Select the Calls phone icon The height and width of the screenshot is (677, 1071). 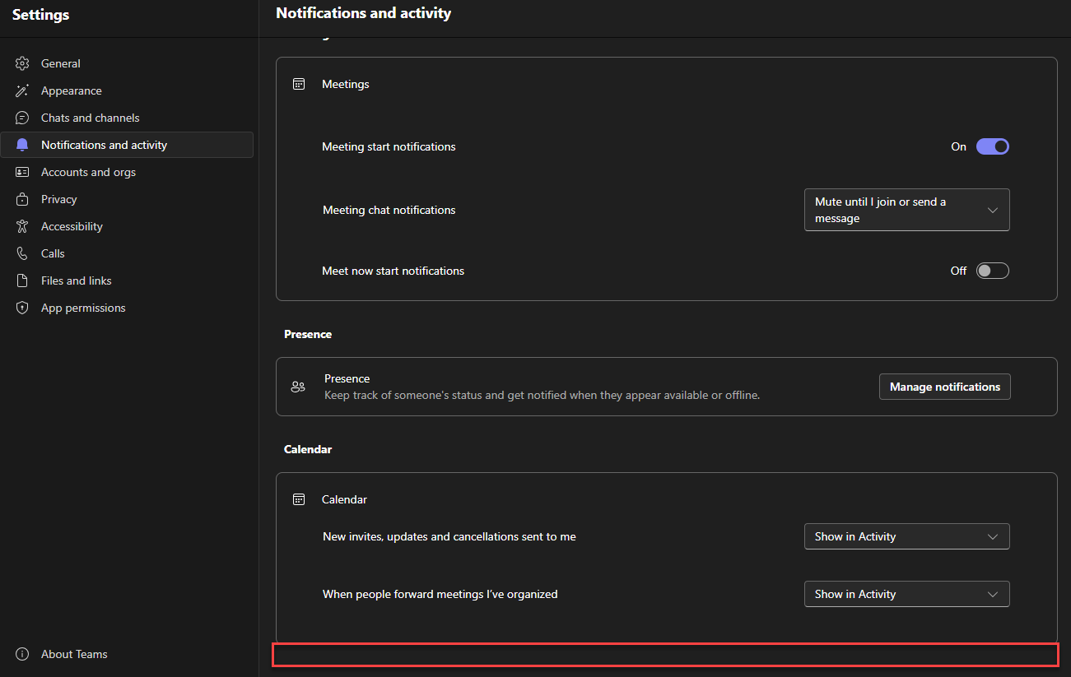click(x=21, y=253)
